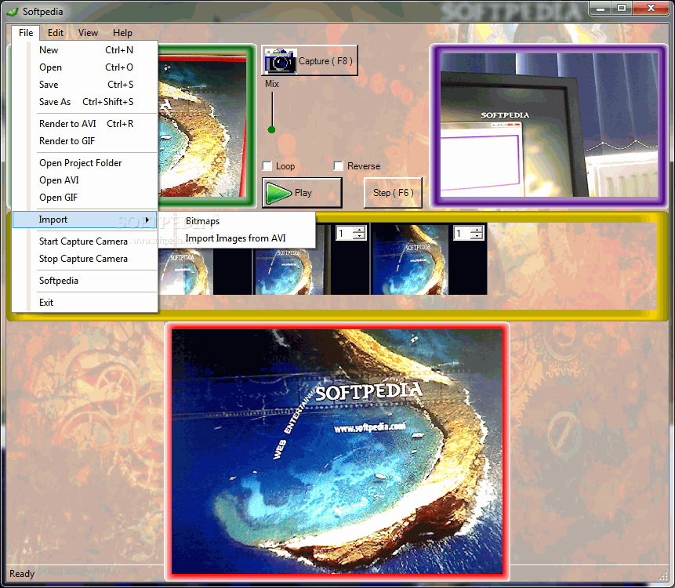Decrement the second frame's duration spinner
This screenshot has width=675, height=588.
[359, 236]
